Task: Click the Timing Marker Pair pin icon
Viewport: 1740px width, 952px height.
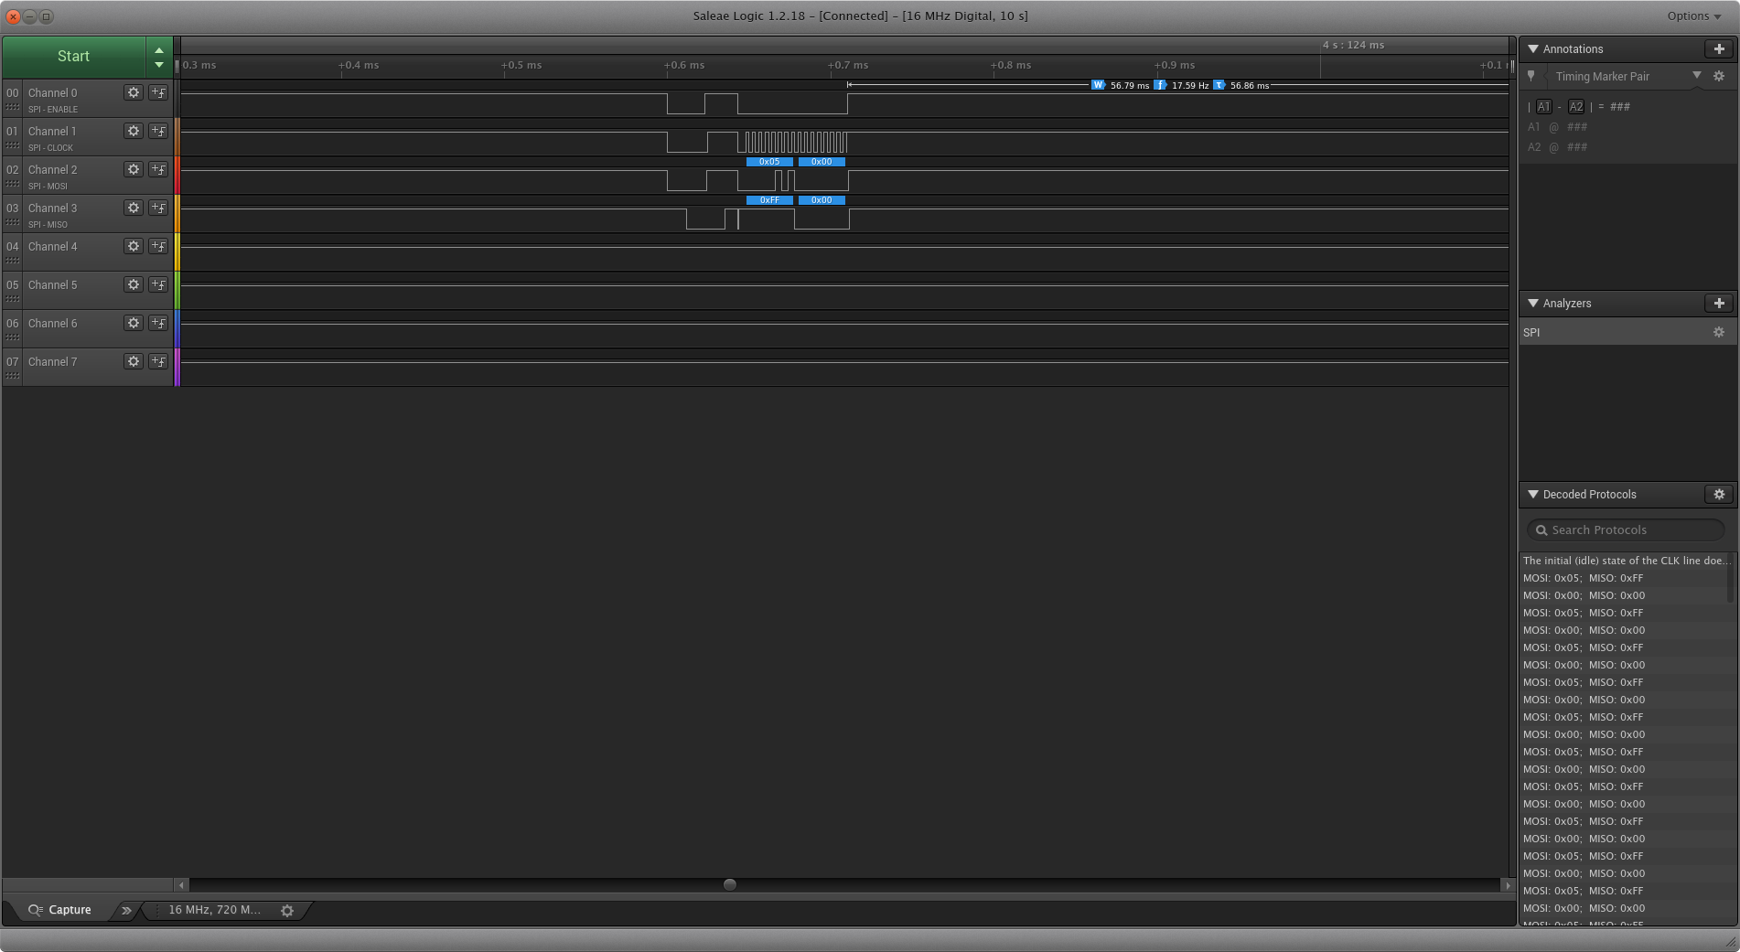Action: (1531, 76)
